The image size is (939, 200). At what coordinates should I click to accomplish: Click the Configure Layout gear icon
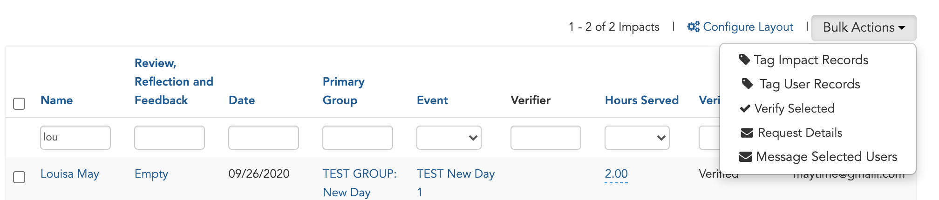693,27
